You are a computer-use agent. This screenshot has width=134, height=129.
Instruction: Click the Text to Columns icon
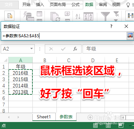point(130,16)
